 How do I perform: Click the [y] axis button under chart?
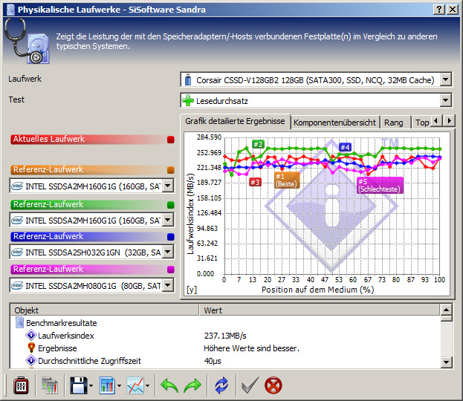click(192, 290)
